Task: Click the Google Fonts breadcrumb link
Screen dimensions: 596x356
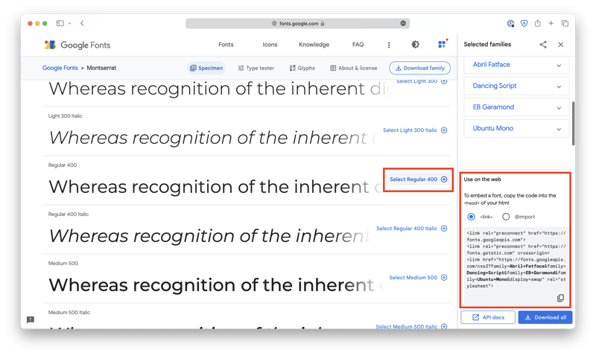Action: coord(60,68)
